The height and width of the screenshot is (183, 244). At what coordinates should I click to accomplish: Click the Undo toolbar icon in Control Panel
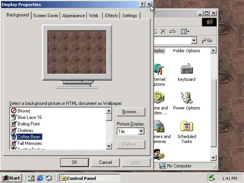pos(172,31)
